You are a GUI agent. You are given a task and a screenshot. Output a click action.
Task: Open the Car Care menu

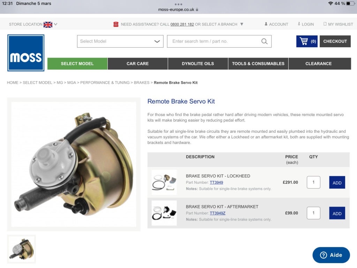[x=138, y=64]
